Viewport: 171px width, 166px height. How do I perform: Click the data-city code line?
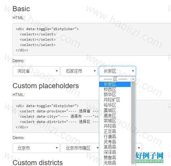59,116
